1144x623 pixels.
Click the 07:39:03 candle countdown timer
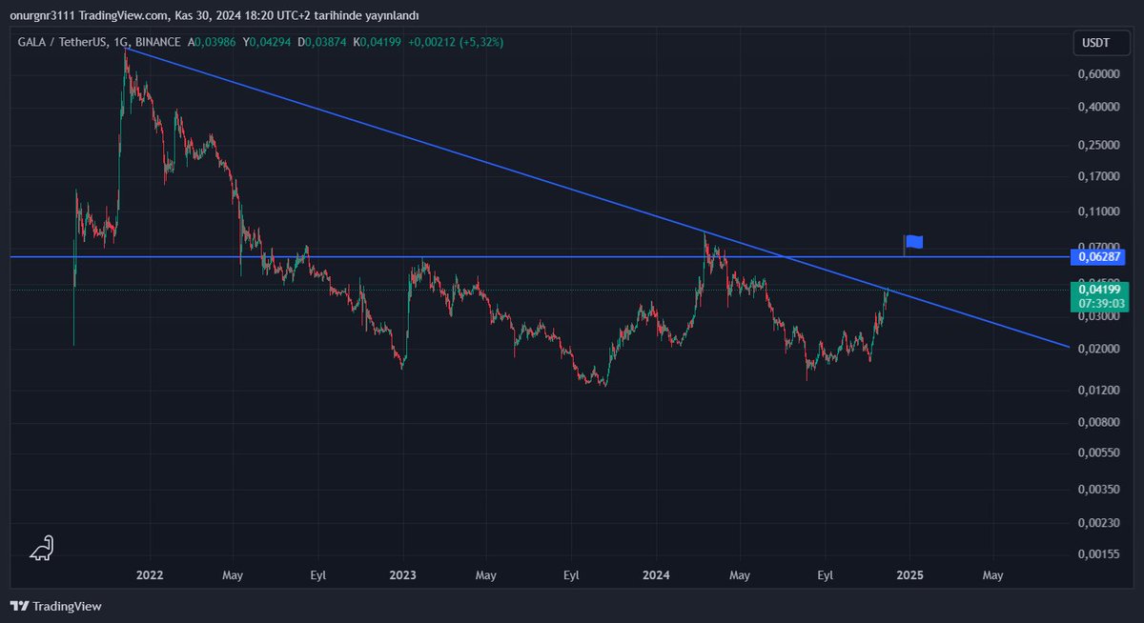click(1102, 302)
